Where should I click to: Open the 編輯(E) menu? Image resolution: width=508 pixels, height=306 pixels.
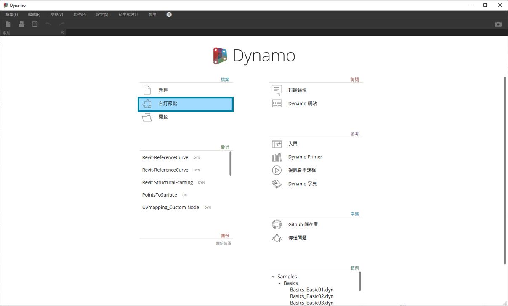[34, 14]
